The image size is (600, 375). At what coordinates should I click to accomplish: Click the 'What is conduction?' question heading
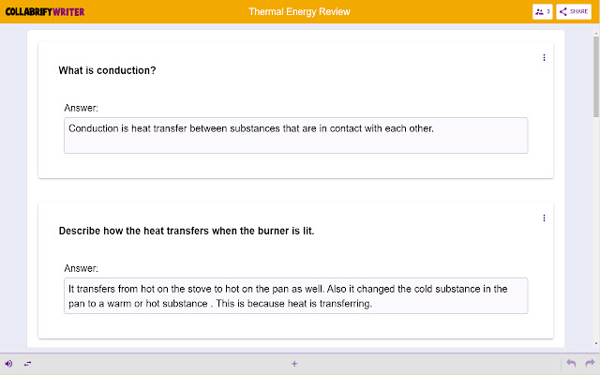[x=107, y=70]
